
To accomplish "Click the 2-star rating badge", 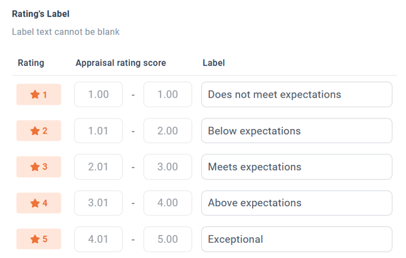I will pos(39,131).
